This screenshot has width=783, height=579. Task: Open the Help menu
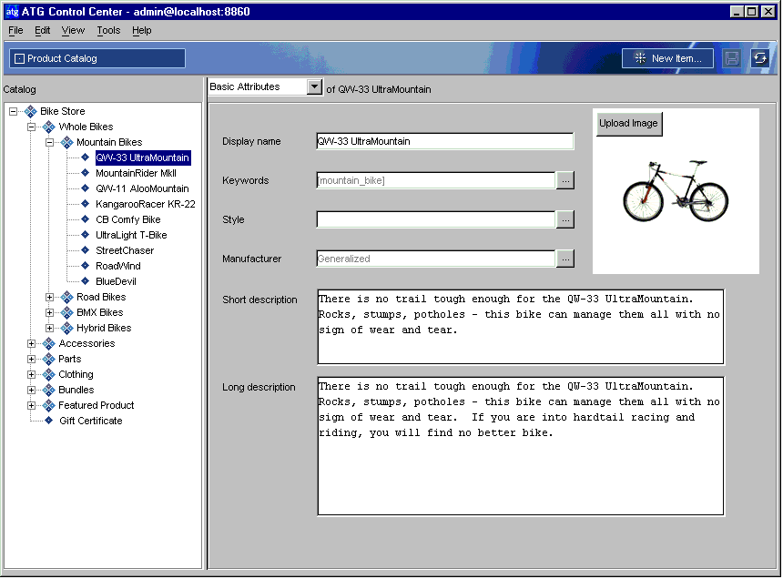coord(142,30)
